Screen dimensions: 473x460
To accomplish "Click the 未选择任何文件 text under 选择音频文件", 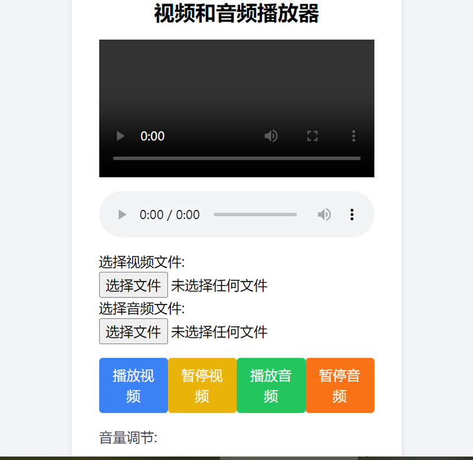I will [x=219, y=332].
